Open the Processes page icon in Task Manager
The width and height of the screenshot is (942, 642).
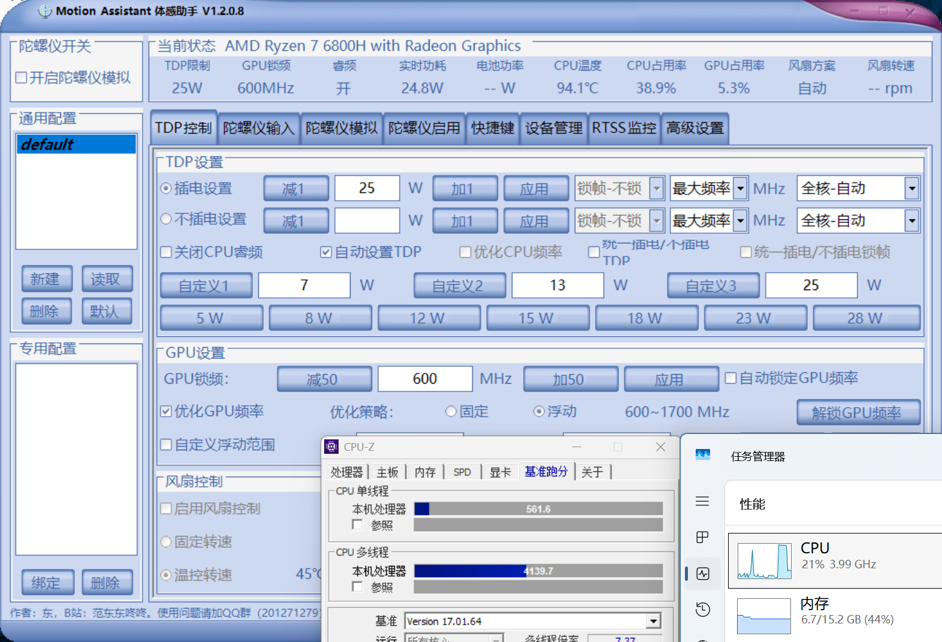702,537
